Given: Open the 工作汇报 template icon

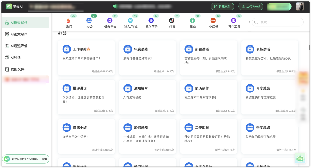Looking at the screenshot, I should (x=189, y=128).
